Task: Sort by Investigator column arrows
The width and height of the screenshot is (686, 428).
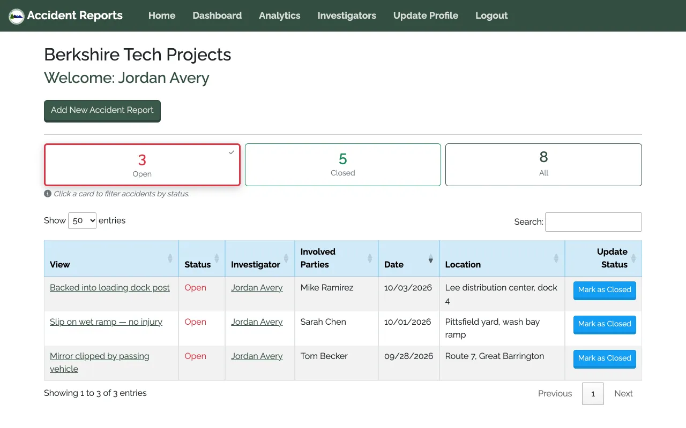Action: click(286, 258)
